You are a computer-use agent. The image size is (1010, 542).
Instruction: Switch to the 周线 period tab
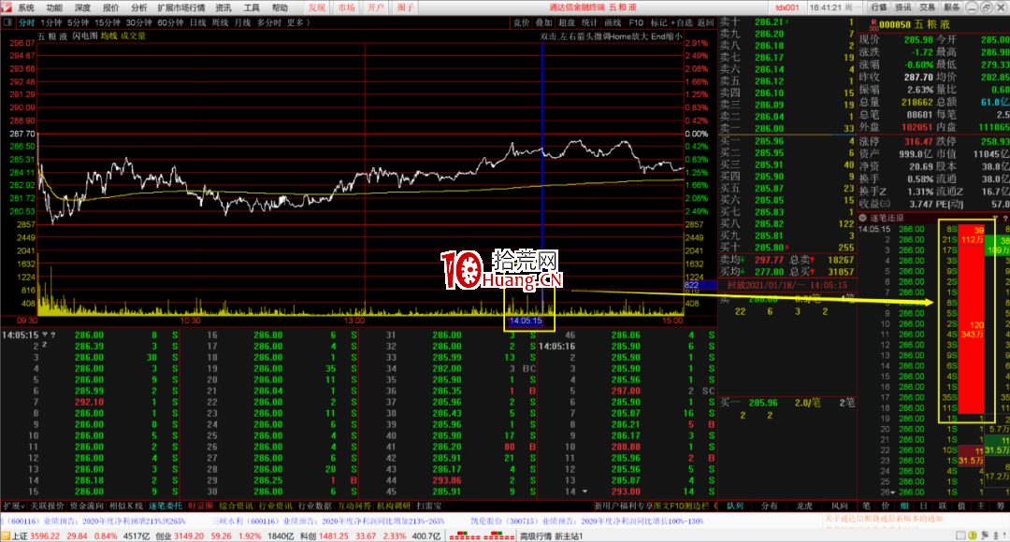pos(221,22)
